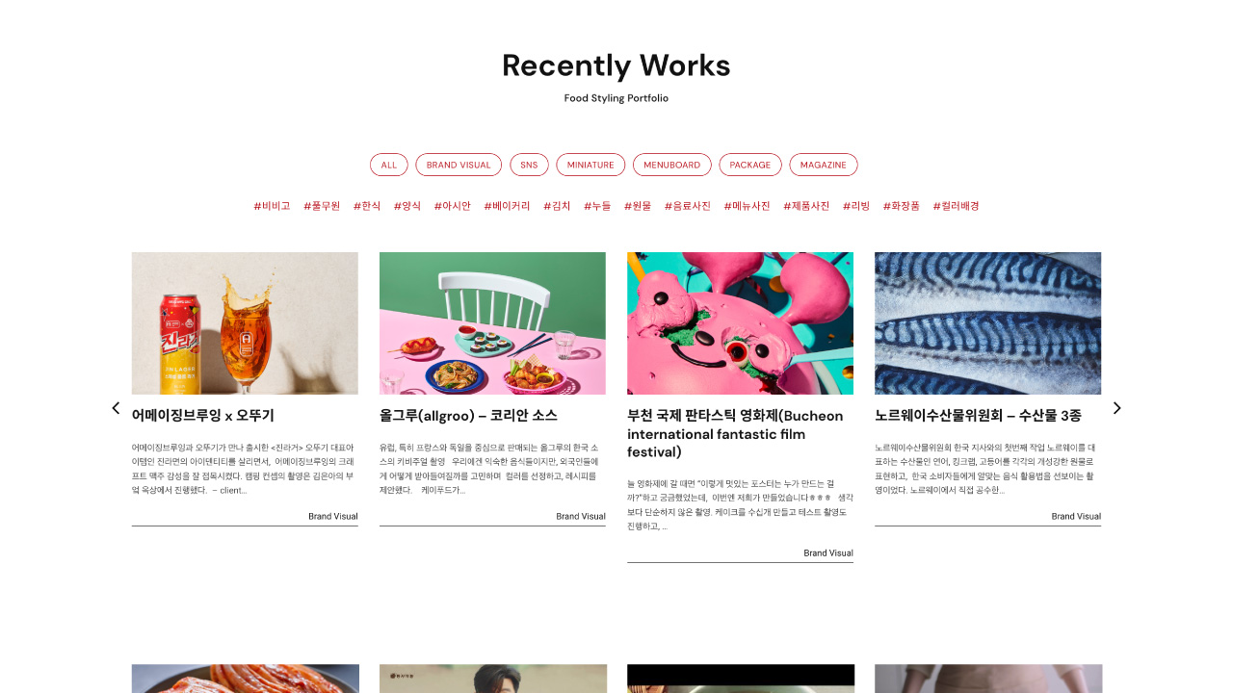
Task: Open the 어메이징브루잉 x 오뚜기 title
Action: 203,416
